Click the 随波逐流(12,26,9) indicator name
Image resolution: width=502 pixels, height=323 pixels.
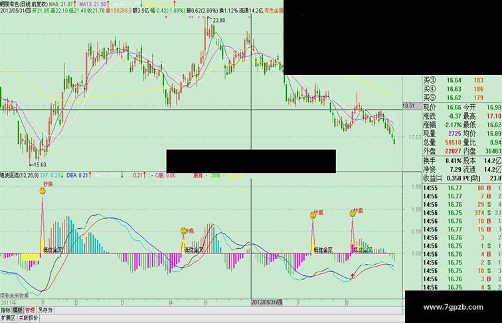point(19,175)
